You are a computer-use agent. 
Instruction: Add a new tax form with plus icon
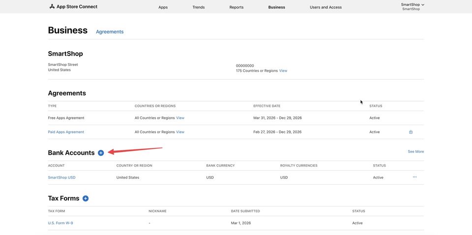click(86, 199)
